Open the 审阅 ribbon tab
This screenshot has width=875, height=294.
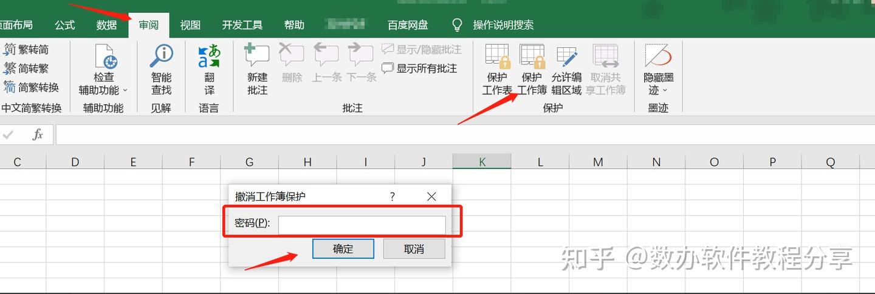(149, 25)
